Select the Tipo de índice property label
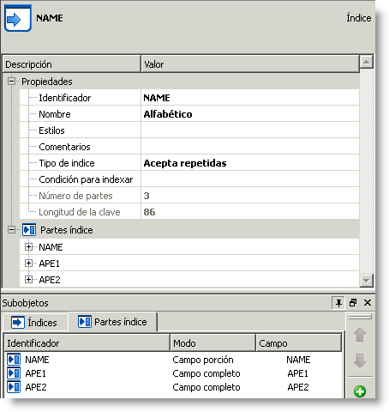The height and width of the screenshot is (412, 389). tap(67, 163)
